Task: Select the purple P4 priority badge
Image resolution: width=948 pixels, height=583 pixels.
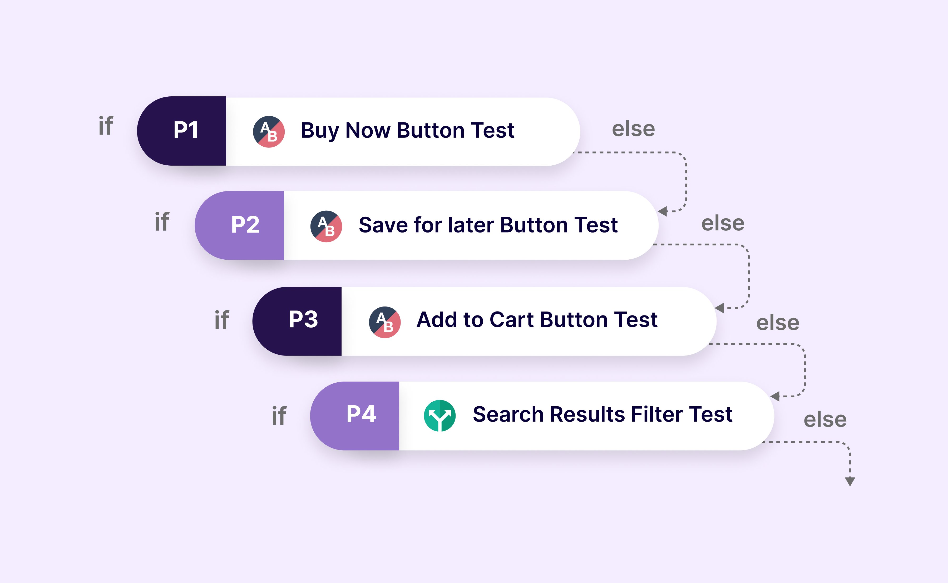Action: pyautogui.click(x=355, y=416)
